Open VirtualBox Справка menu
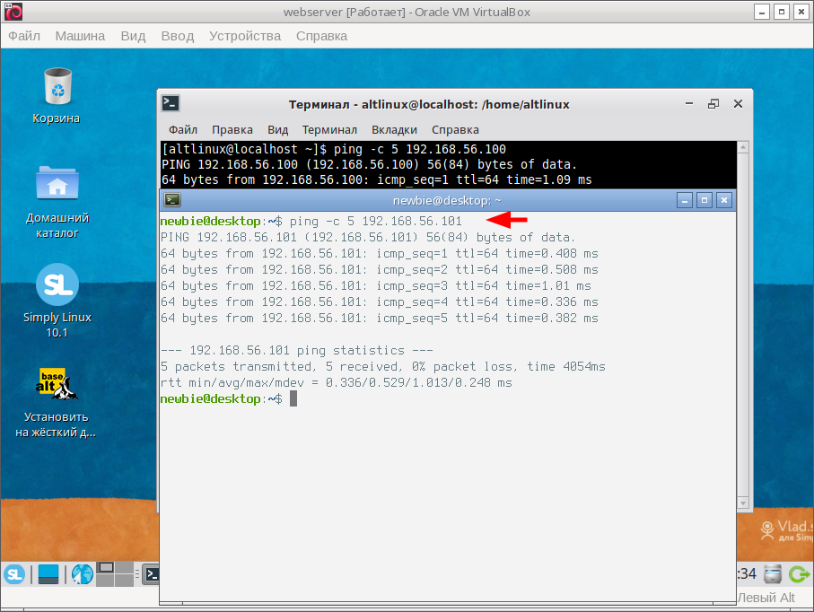Image resolution: width=814 pixels, height=612 pixels. click(322, 36)
